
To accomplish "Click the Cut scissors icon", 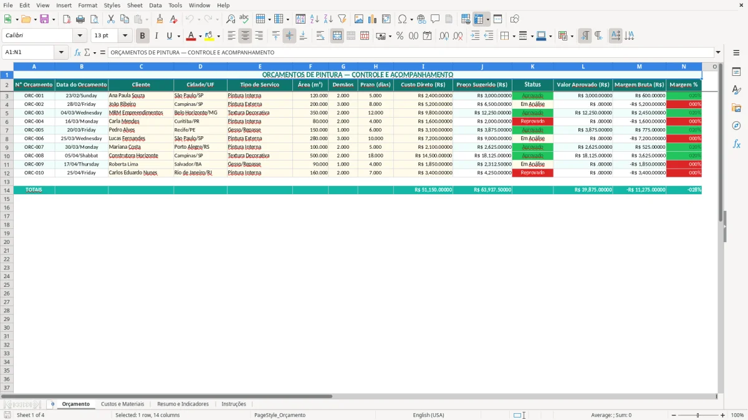I will coord(111,19).
